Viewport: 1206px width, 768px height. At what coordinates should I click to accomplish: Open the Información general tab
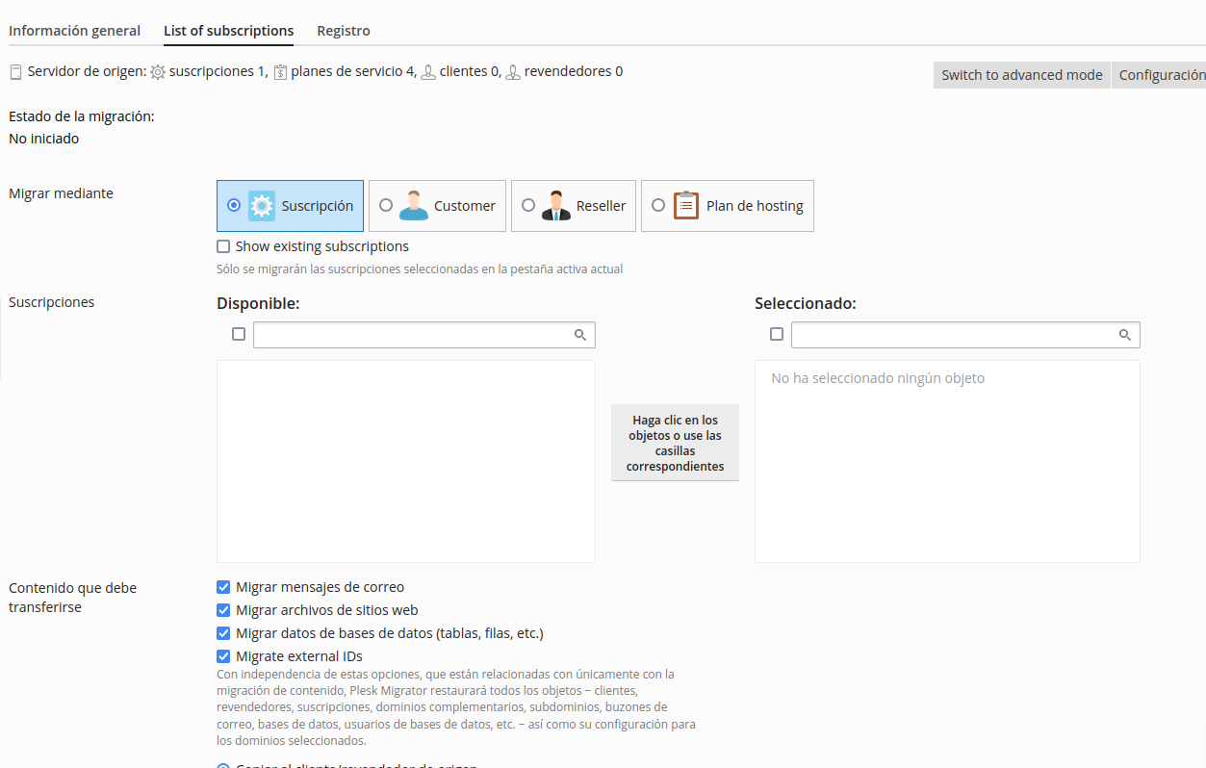tap(74, 31)
